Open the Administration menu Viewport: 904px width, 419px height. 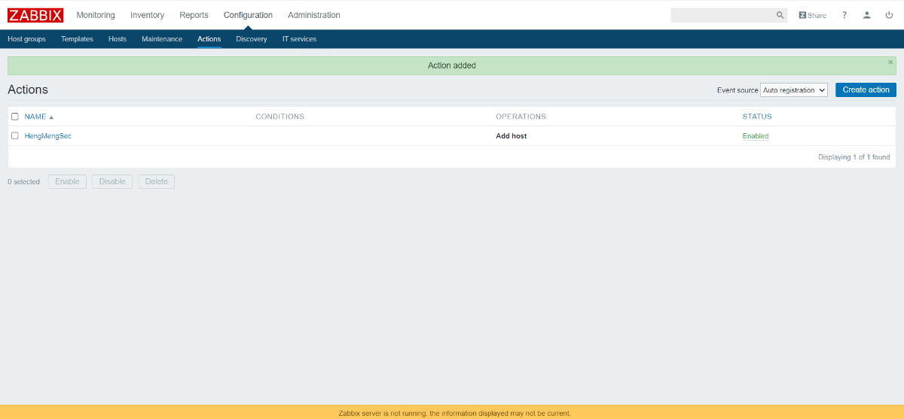pos(314,15)
